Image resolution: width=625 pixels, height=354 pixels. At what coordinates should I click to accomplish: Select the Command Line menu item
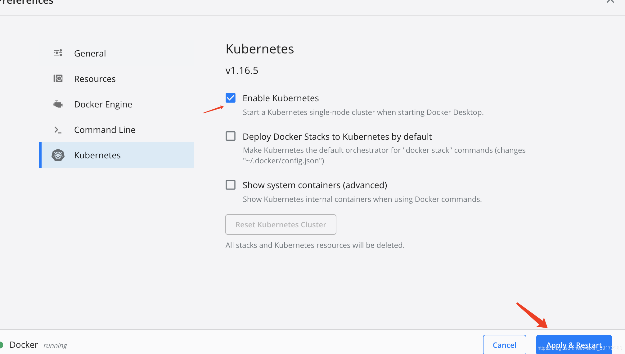point(105,130)
